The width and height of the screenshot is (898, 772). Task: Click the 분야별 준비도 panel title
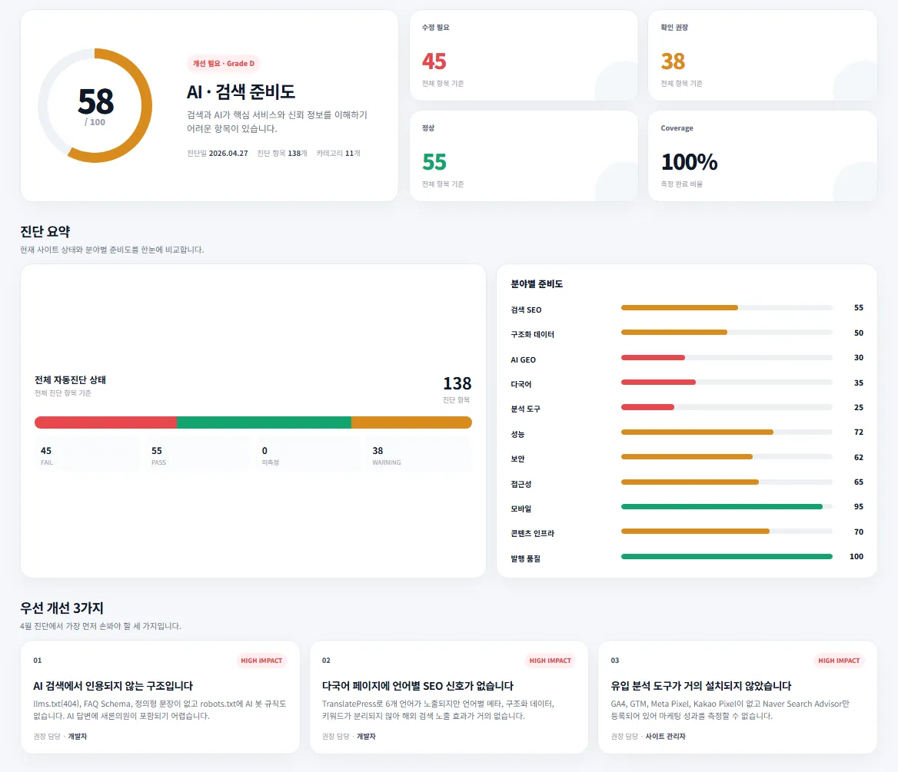pyautogui.click(x=537, y=284)
